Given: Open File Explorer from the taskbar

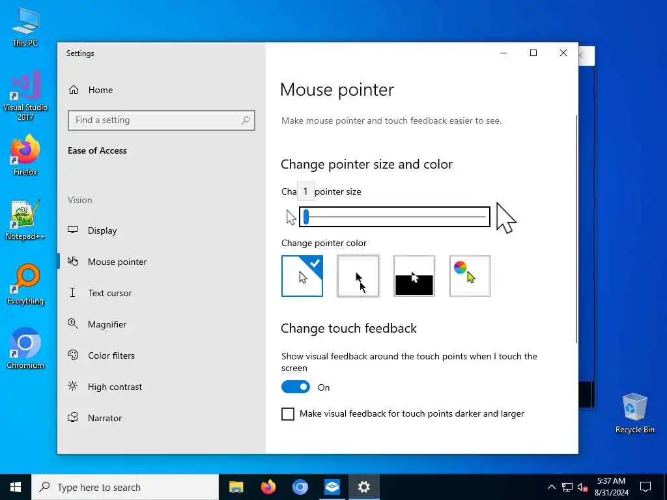Looking at the screenshot, I should click(x=236, y=487).
